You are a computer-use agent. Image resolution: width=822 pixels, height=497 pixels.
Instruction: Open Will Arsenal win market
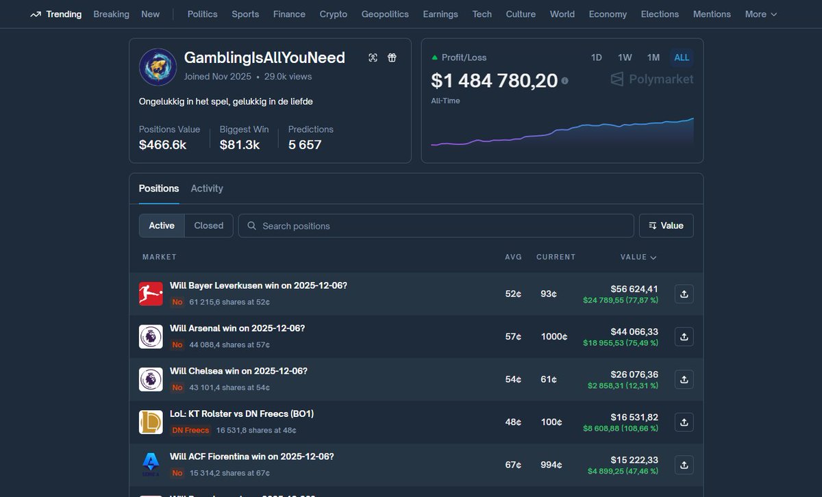click(237, 328)
